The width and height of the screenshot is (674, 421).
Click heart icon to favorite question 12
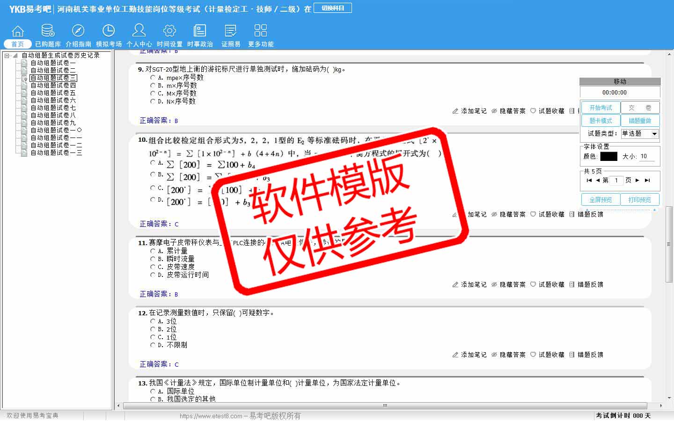pyautogui.click(x=533, y=355)
